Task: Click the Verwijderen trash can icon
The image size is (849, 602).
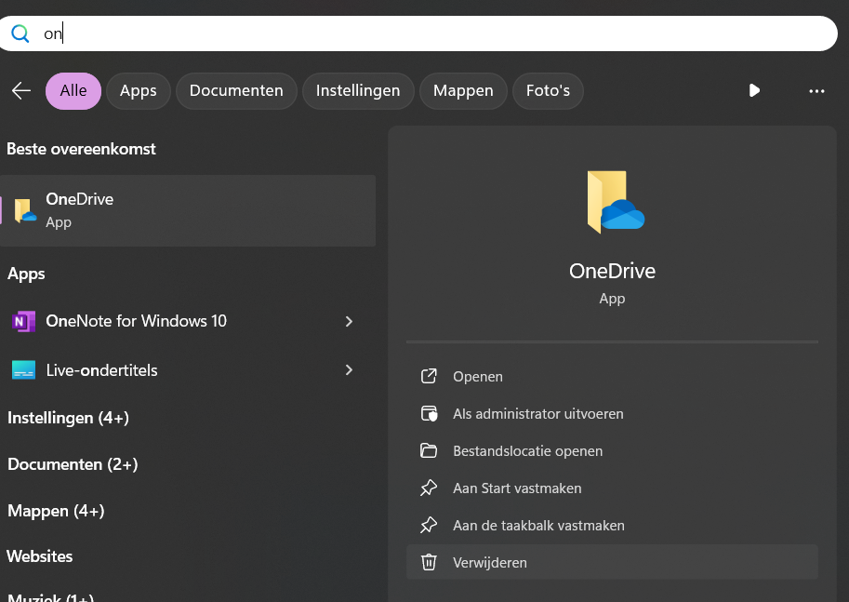Action: click(x=429, y=562)
